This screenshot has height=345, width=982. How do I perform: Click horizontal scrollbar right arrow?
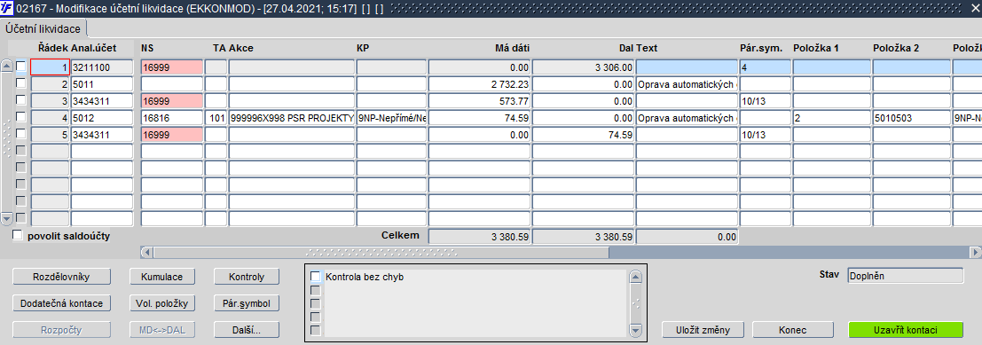pyautogui.click(x=975, y=252)
